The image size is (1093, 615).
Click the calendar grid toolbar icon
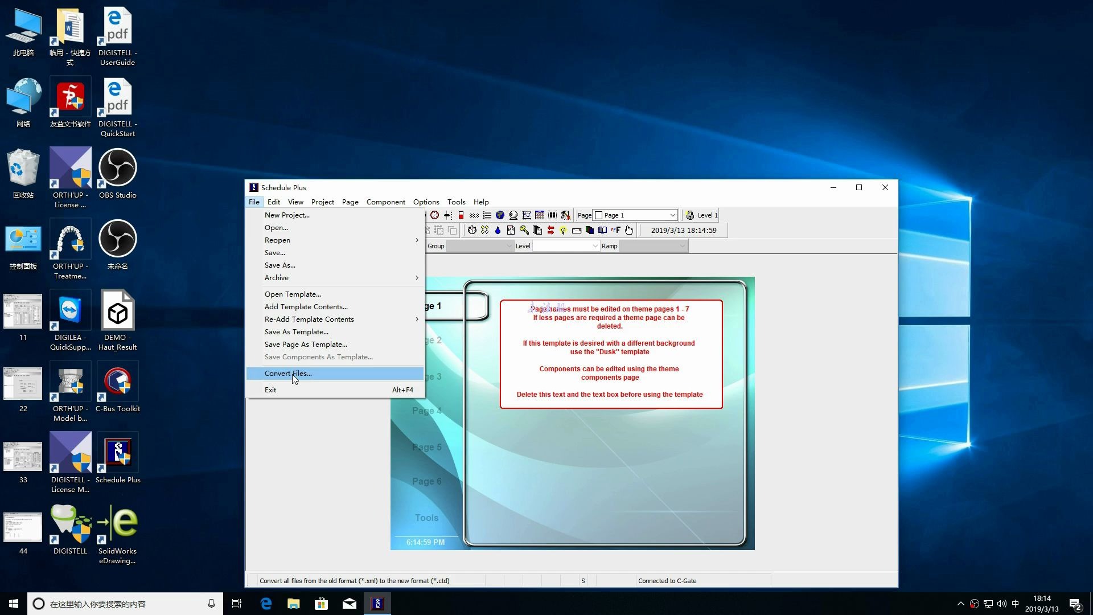[540, 215]
